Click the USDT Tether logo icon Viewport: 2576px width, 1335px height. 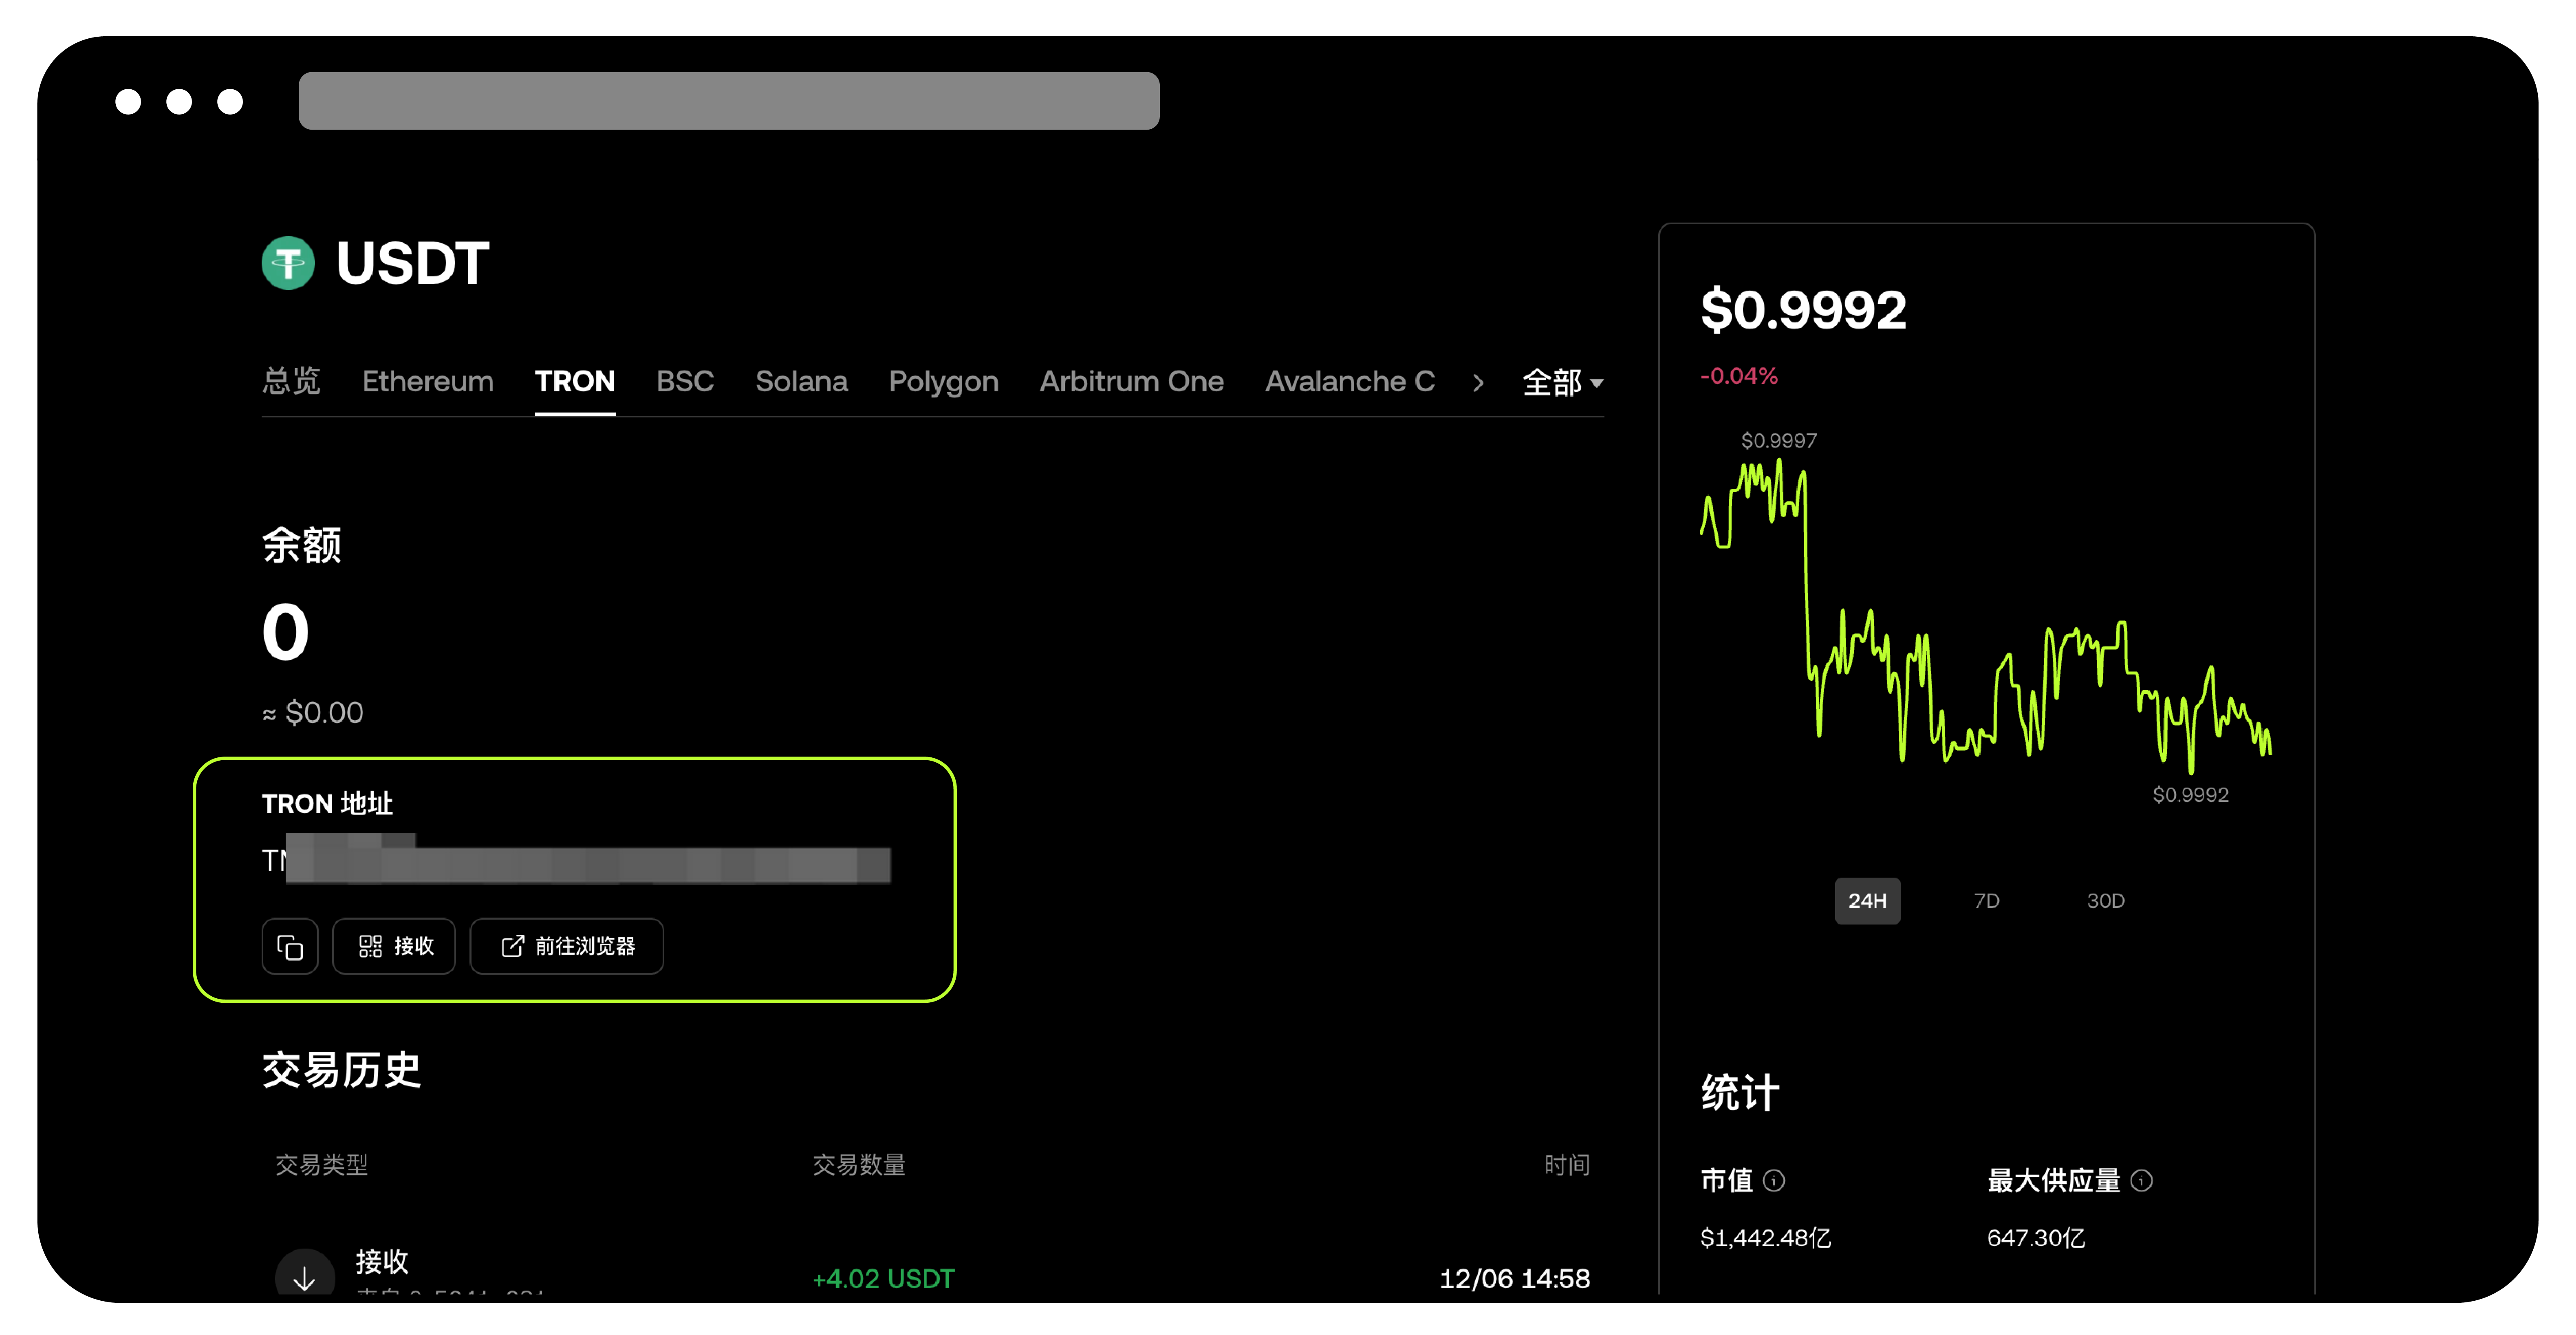tap(288, 263)
